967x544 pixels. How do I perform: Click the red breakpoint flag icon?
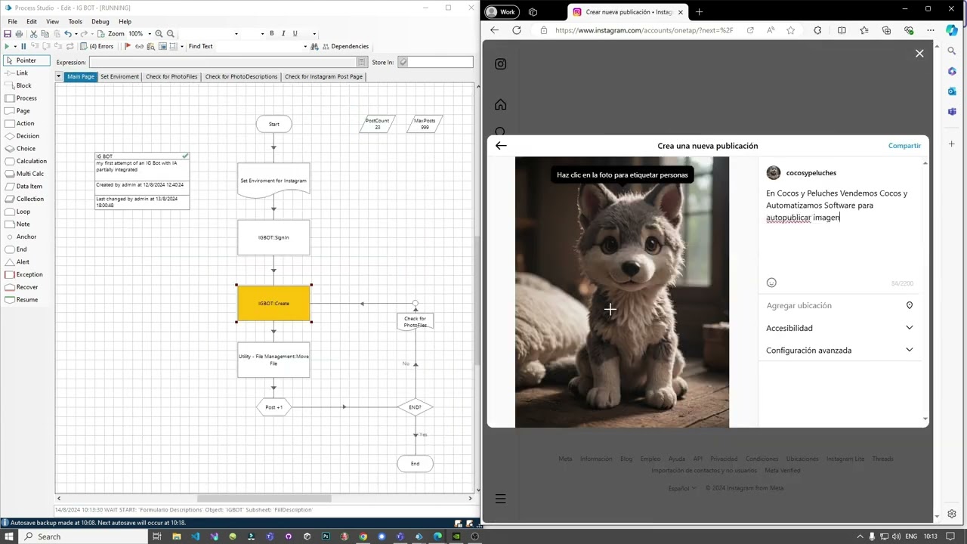point(128,46)
